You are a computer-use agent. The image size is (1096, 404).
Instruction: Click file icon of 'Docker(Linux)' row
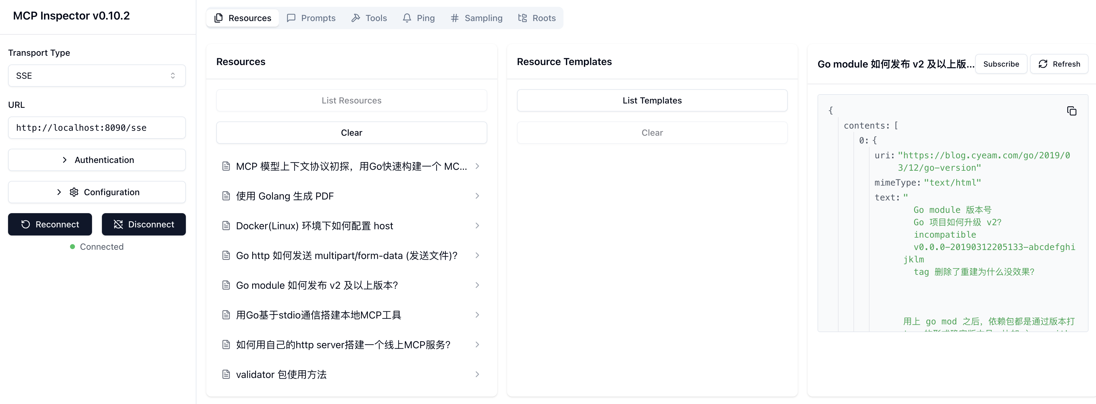[x=226, y=226]
